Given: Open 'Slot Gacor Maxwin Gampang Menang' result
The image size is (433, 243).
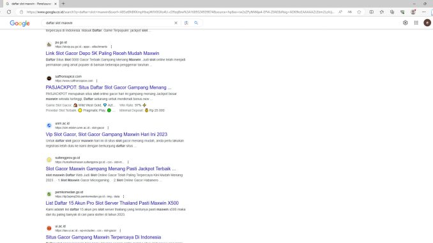Looking at the screenshot, I should 110,168.
